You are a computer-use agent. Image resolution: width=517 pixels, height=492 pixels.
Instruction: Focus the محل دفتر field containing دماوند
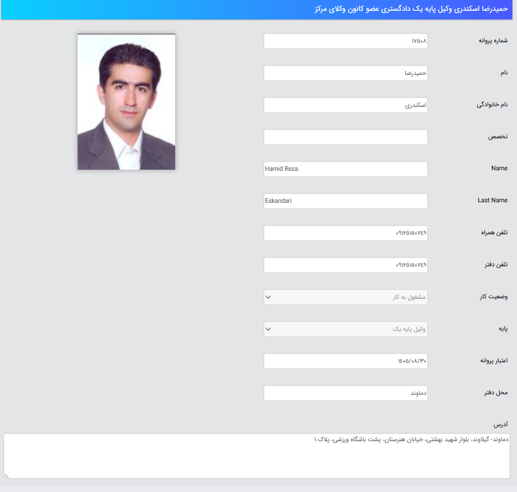[x=345, y=393]
